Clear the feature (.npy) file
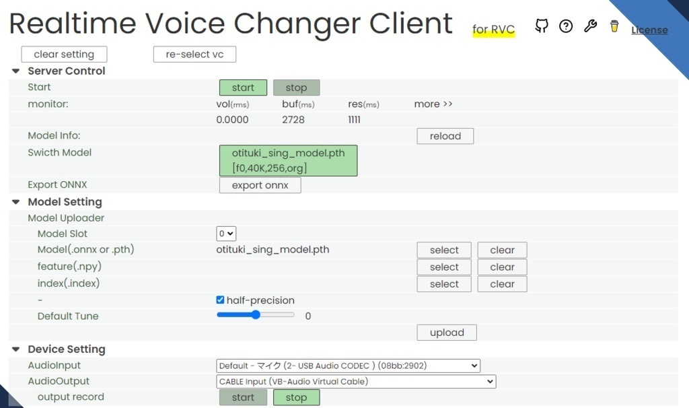This screenshot has height=408, width=689. click(502, 267)
